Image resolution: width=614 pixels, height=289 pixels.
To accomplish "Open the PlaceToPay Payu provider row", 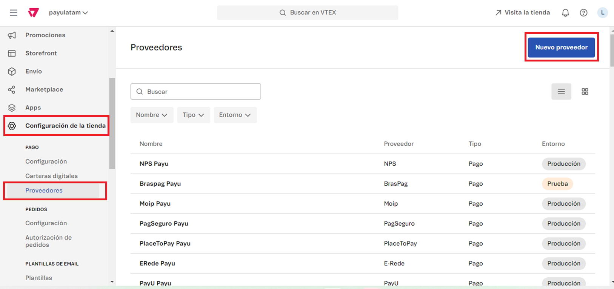I will [x=363, y=243].
